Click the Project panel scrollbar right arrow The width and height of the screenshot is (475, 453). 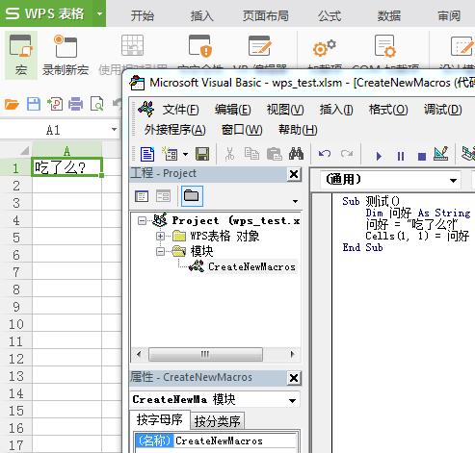[x=292, y=354]
